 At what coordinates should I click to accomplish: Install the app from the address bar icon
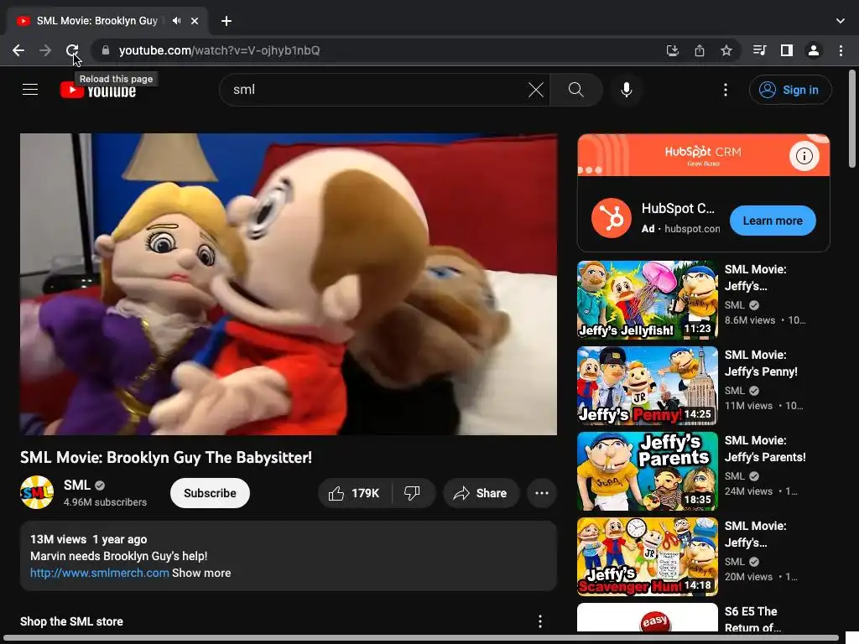(672, 50)
